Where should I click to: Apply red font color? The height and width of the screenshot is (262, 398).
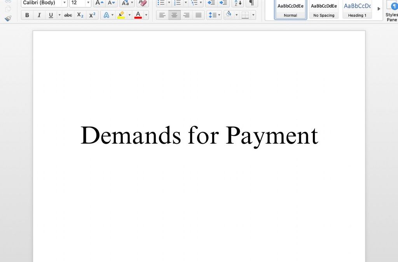pos(138,15)
